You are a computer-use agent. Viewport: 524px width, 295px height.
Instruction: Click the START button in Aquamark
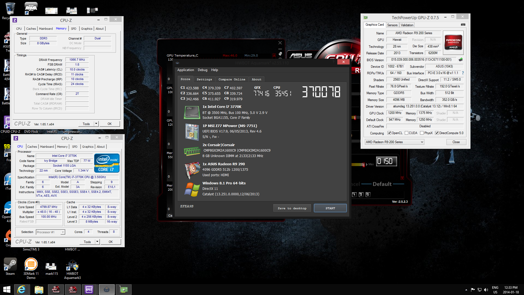pyautogui.click(x=330, y=208)
